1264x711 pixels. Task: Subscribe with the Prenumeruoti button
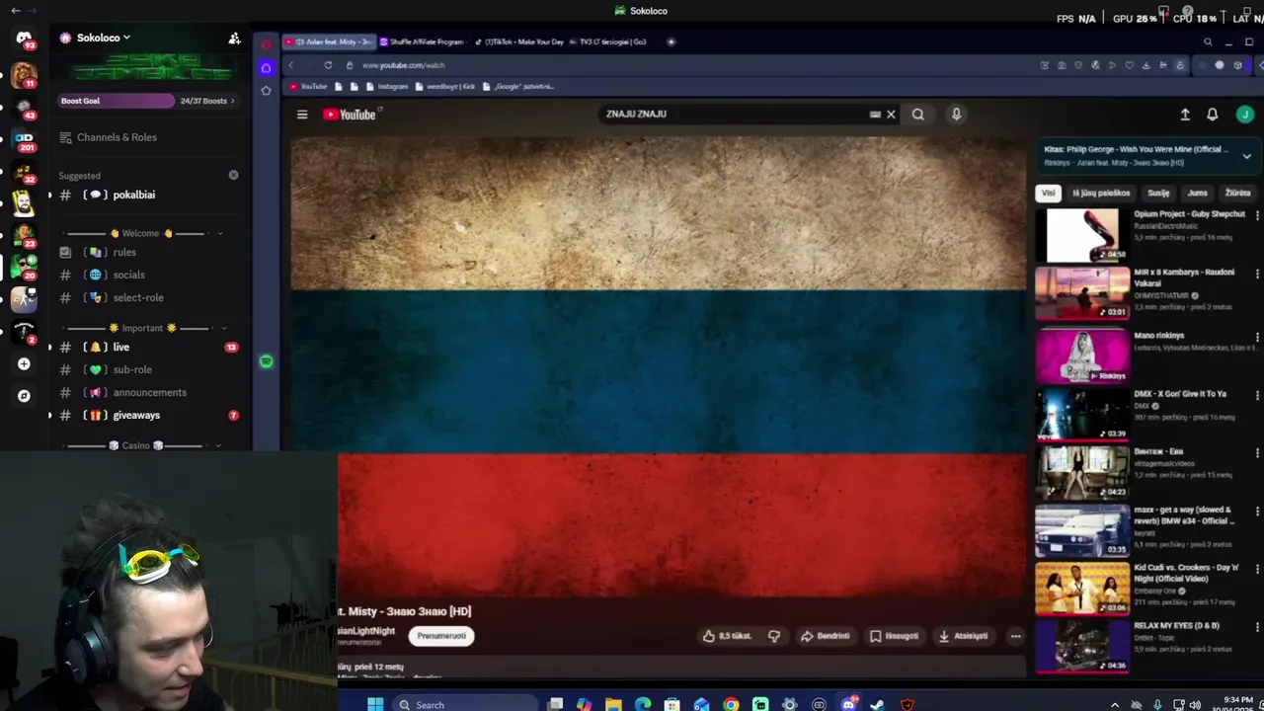point(441,636)
